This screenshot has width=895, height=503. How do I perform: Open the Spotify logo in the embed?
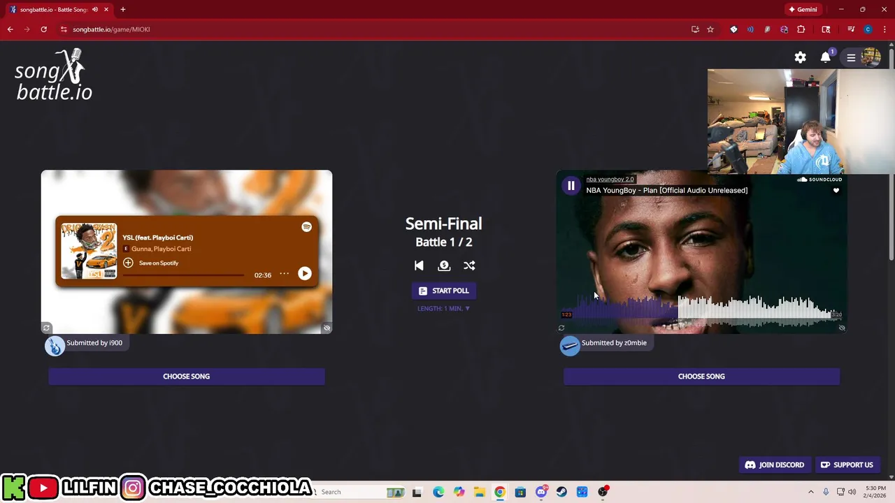[x=306, y=227]
